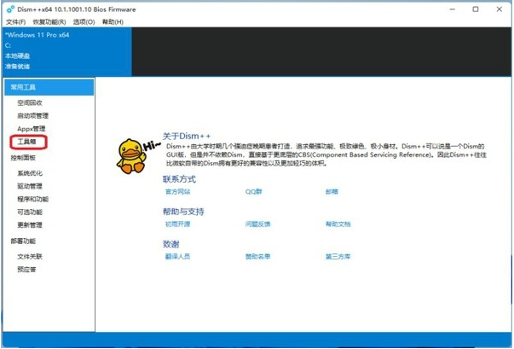The height and width of the screenshot is (349, 514).
Task: Click the 官方网站 link
Action: [x=176, y=193]
